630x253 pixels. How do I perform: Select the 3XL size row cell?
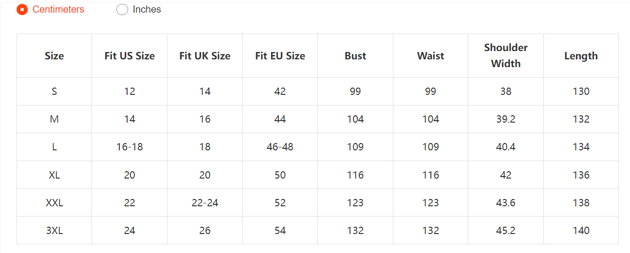54,231
